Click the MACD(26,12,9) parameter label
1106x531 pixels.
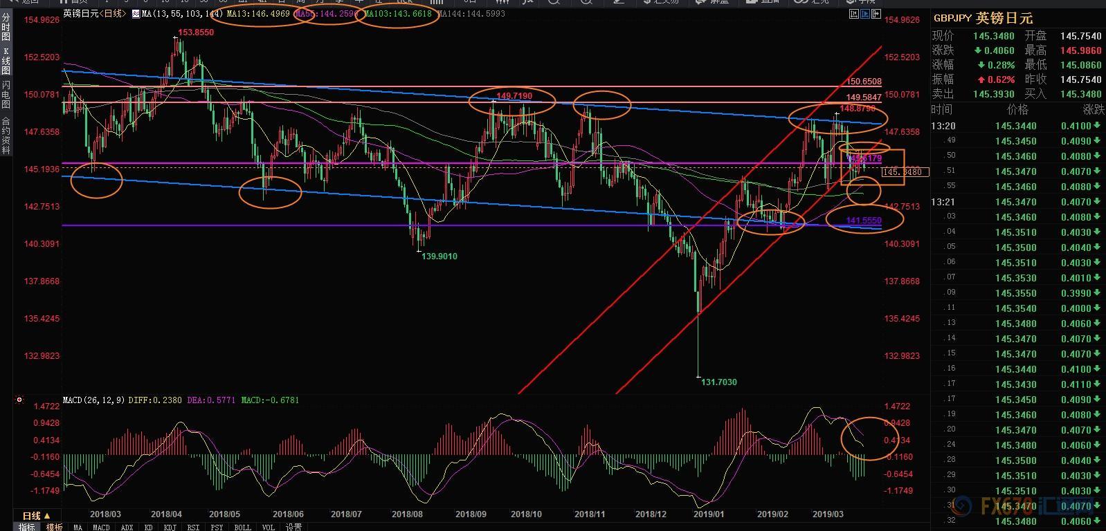click(95, 400)
